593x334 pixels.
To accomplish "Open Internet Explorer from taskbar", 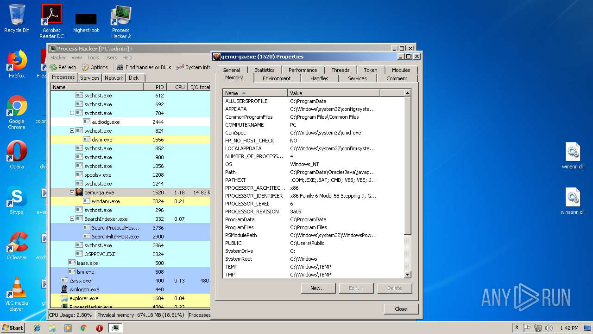I will click(37, 328).
